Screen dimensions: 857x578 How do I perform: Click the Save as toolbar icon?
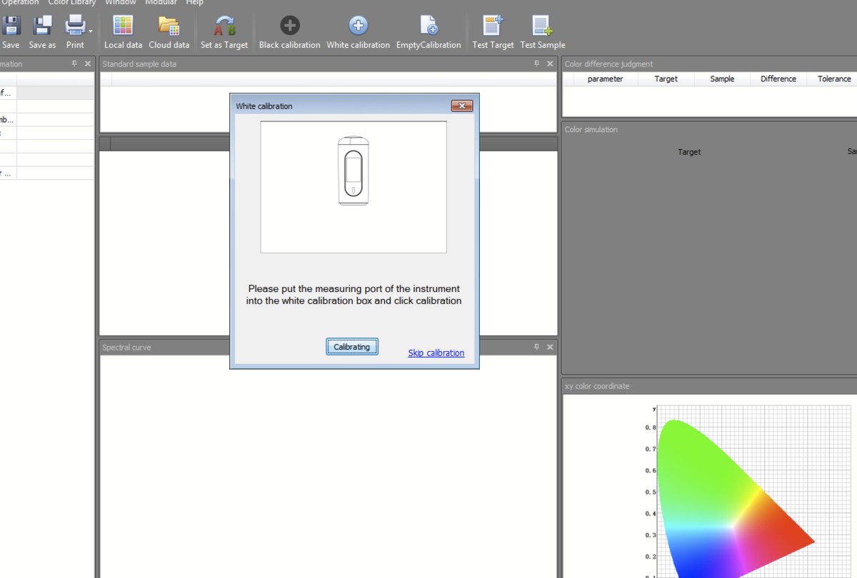pyautogui.click(x=42, y=27)
